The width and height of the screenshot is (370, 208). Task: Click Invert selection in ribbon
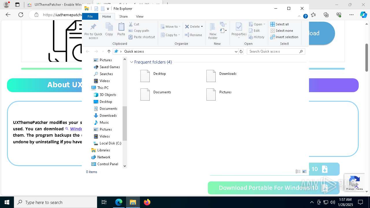click(x=284, y=37)
